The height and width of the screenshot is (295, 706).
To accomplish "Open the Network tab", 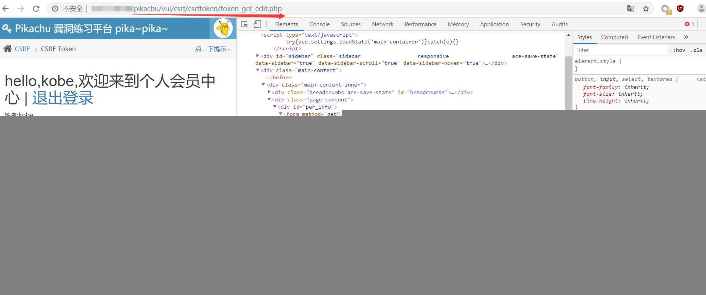I will coord(383,24).
